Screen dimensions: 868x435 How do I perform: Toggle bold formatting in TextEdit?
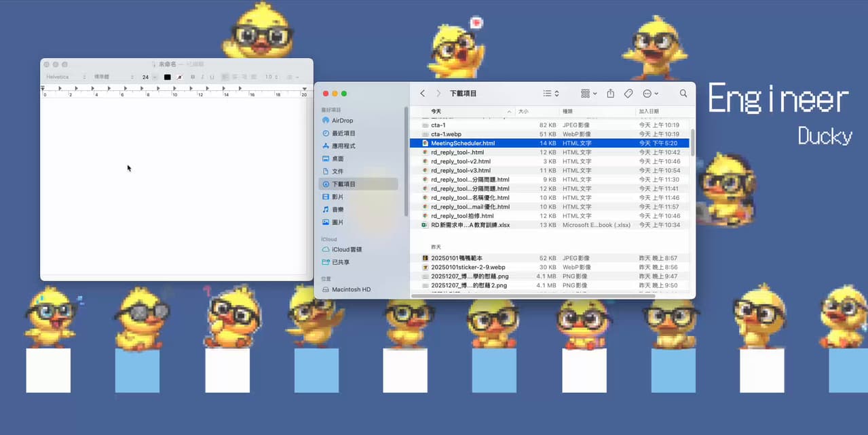[192, 77]
